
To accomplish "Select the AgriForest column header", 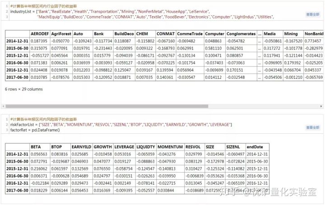I will coord(60,34).
